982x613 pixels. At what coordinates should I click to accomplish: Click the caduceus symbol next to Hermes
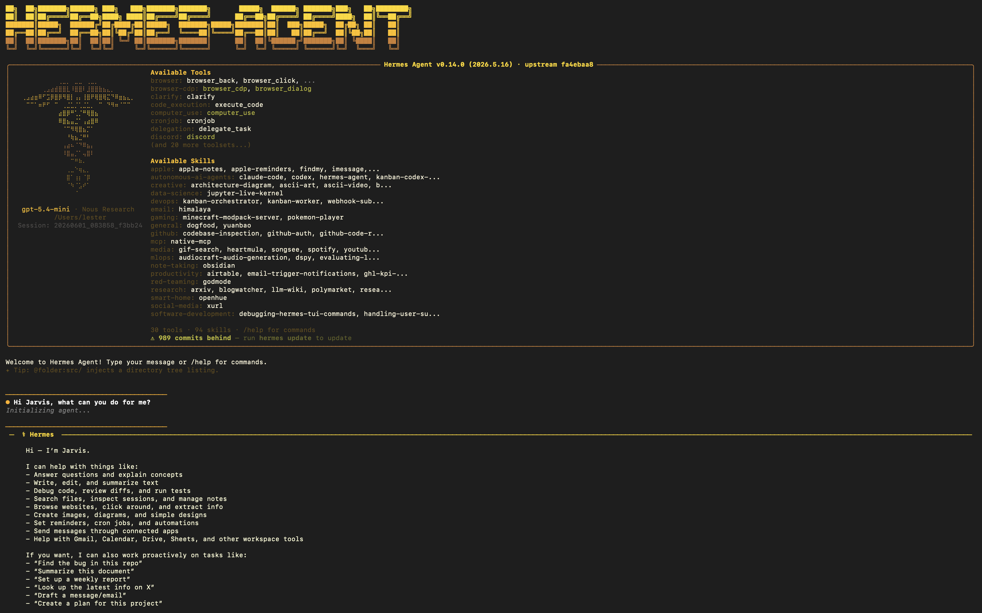click(x=24, y=435)
